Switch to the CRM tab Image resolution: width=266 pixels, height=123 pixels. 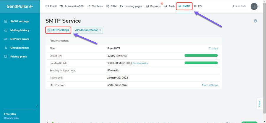111,6
